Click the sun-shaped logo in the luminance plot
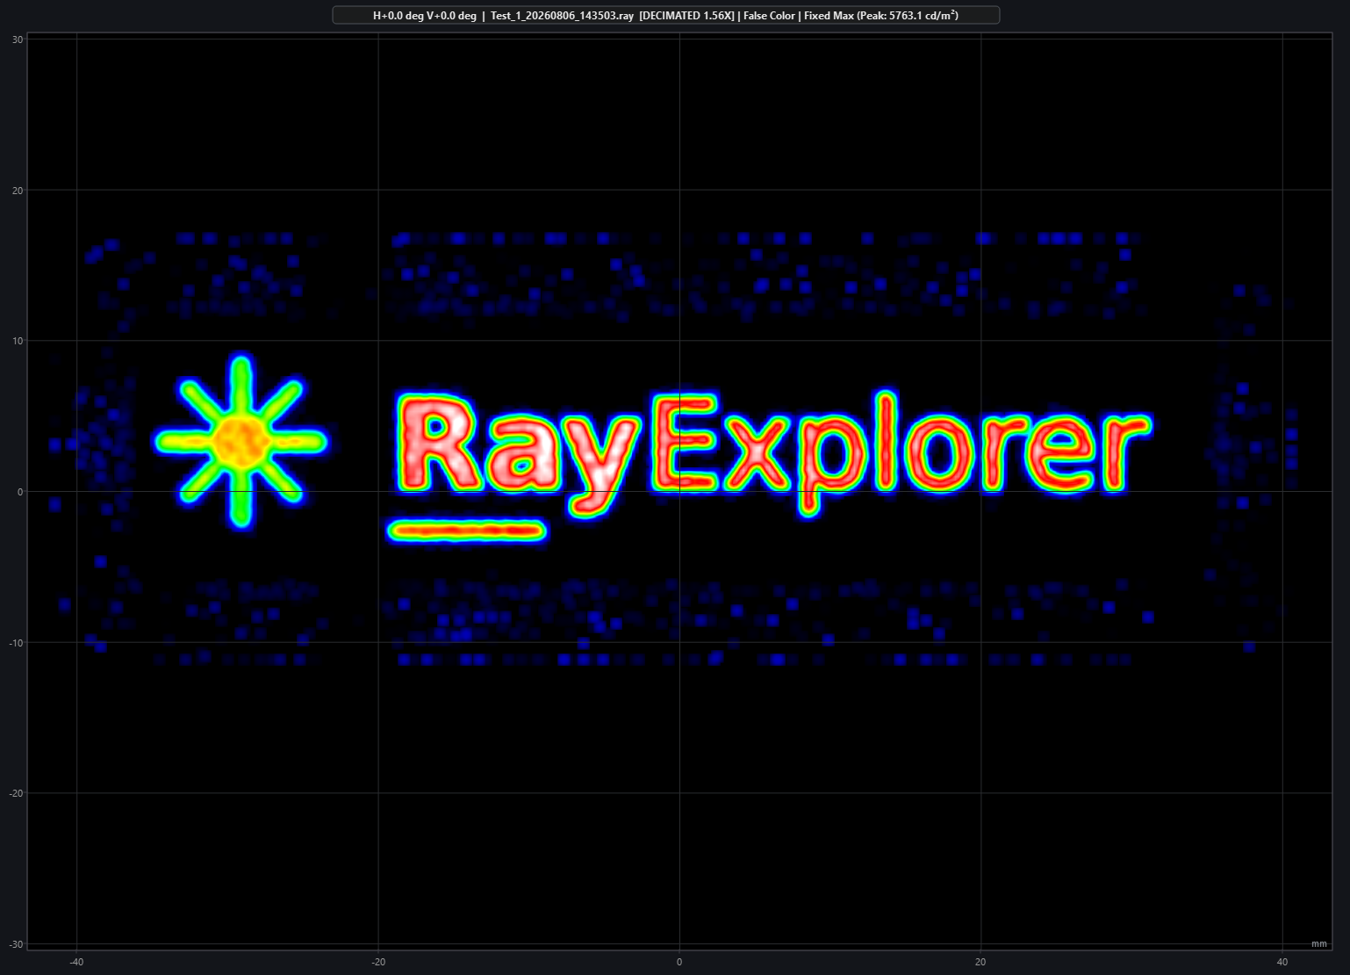 pyautogui.click(x=241, y=442)
